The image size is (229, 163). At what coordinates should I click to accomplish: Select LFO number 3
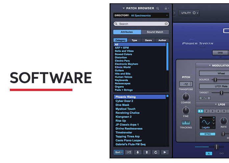pyautogui.click(x=212, y=111)
